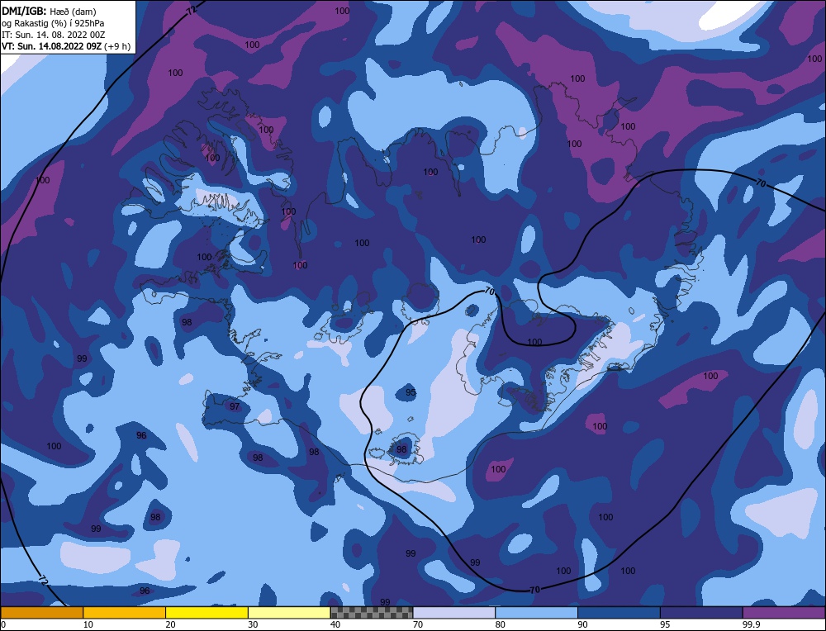
Task: Click the '99.9' legend tick label
Action: pyautogui.click(x=751, y=624)
